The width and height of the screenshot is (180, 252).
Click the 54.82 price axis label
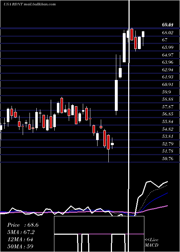point(168,129)
